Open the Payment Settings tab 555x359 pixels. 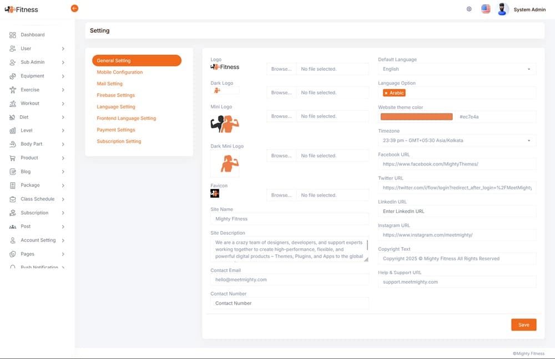tap(116, 130)
